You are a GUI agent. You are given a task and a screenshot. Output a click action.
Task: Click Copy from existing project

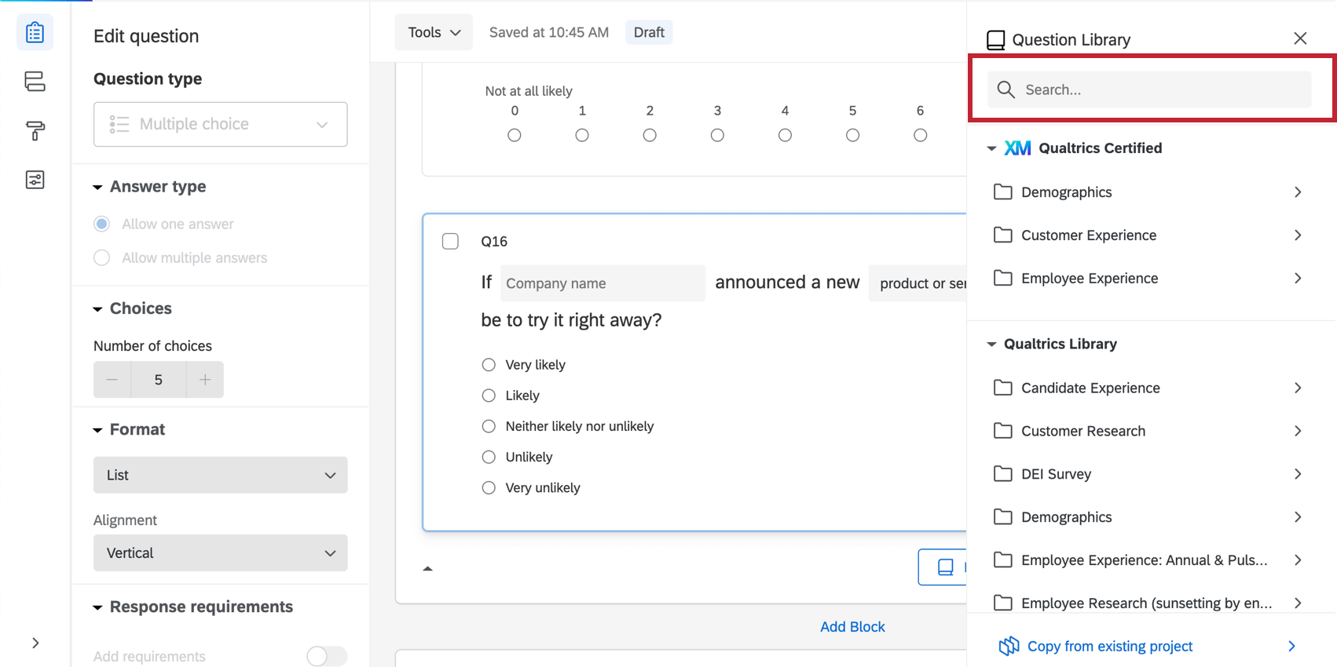pyautogui.click(x=1109, y=646)
